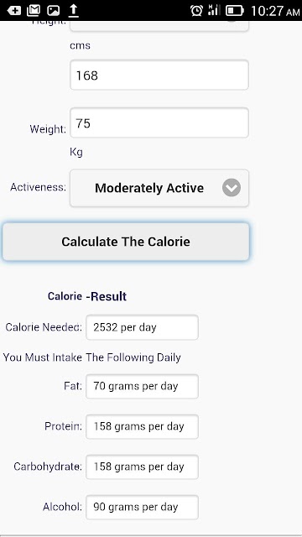Tap the alarm clock status icon

click(196, 11)
